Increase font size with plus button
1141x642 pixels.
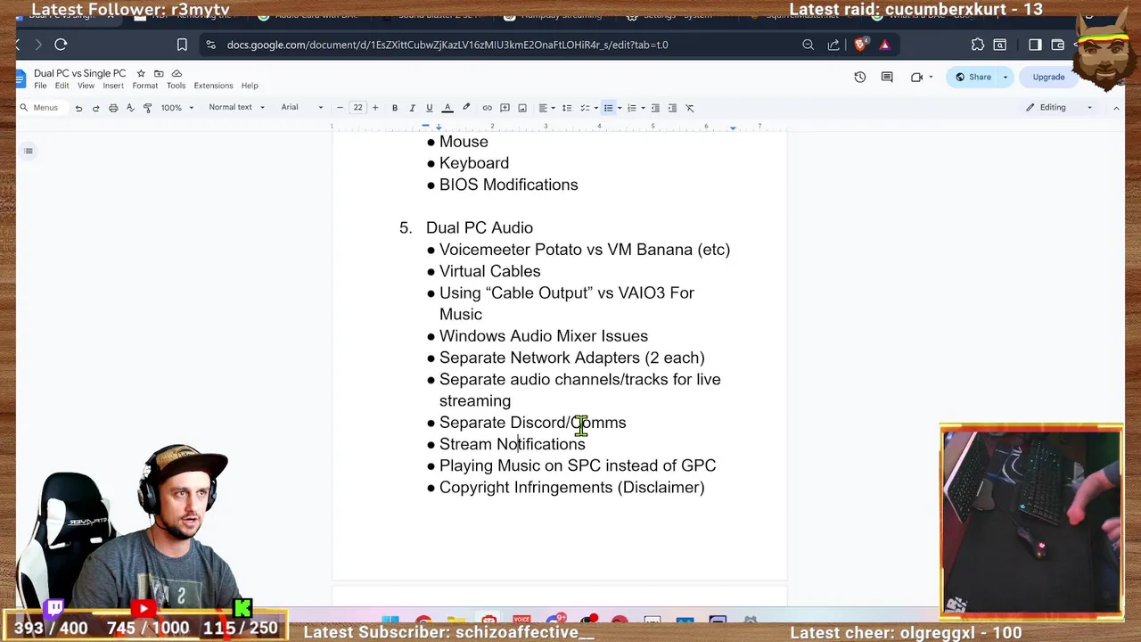tap(375, 108)
